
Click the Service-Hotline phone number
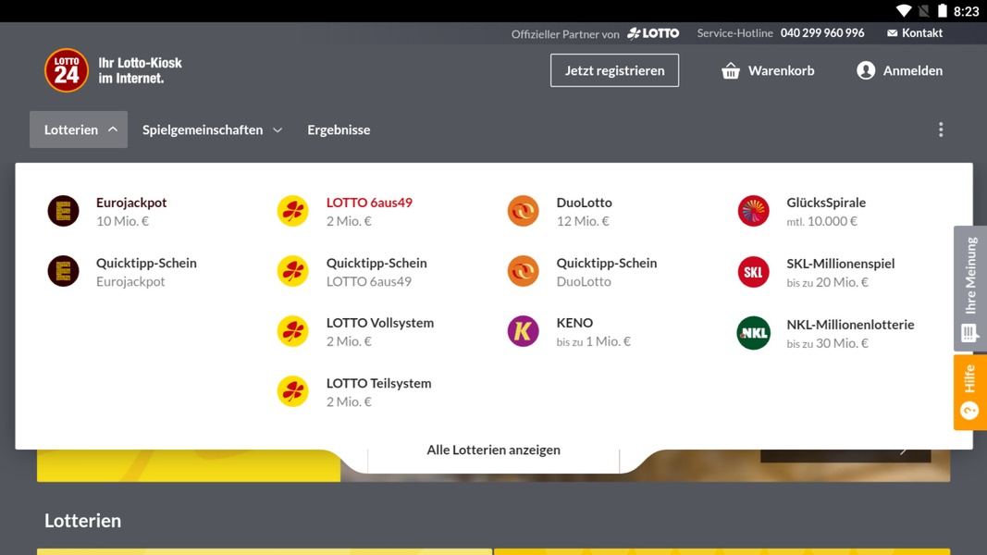(x=822, y=33)
